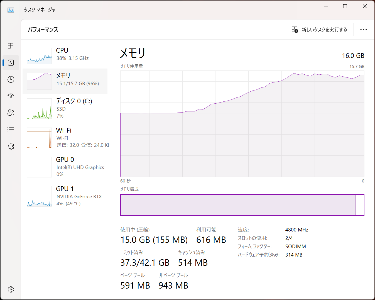Viewport: 375px width, 300px height.
Task: Open the Details list icon
Action: click(x=11, y=129)
